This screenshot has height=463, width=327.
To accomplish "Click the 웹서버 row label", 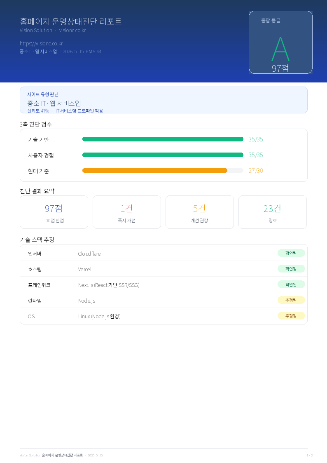I will [x=35, y=254].
